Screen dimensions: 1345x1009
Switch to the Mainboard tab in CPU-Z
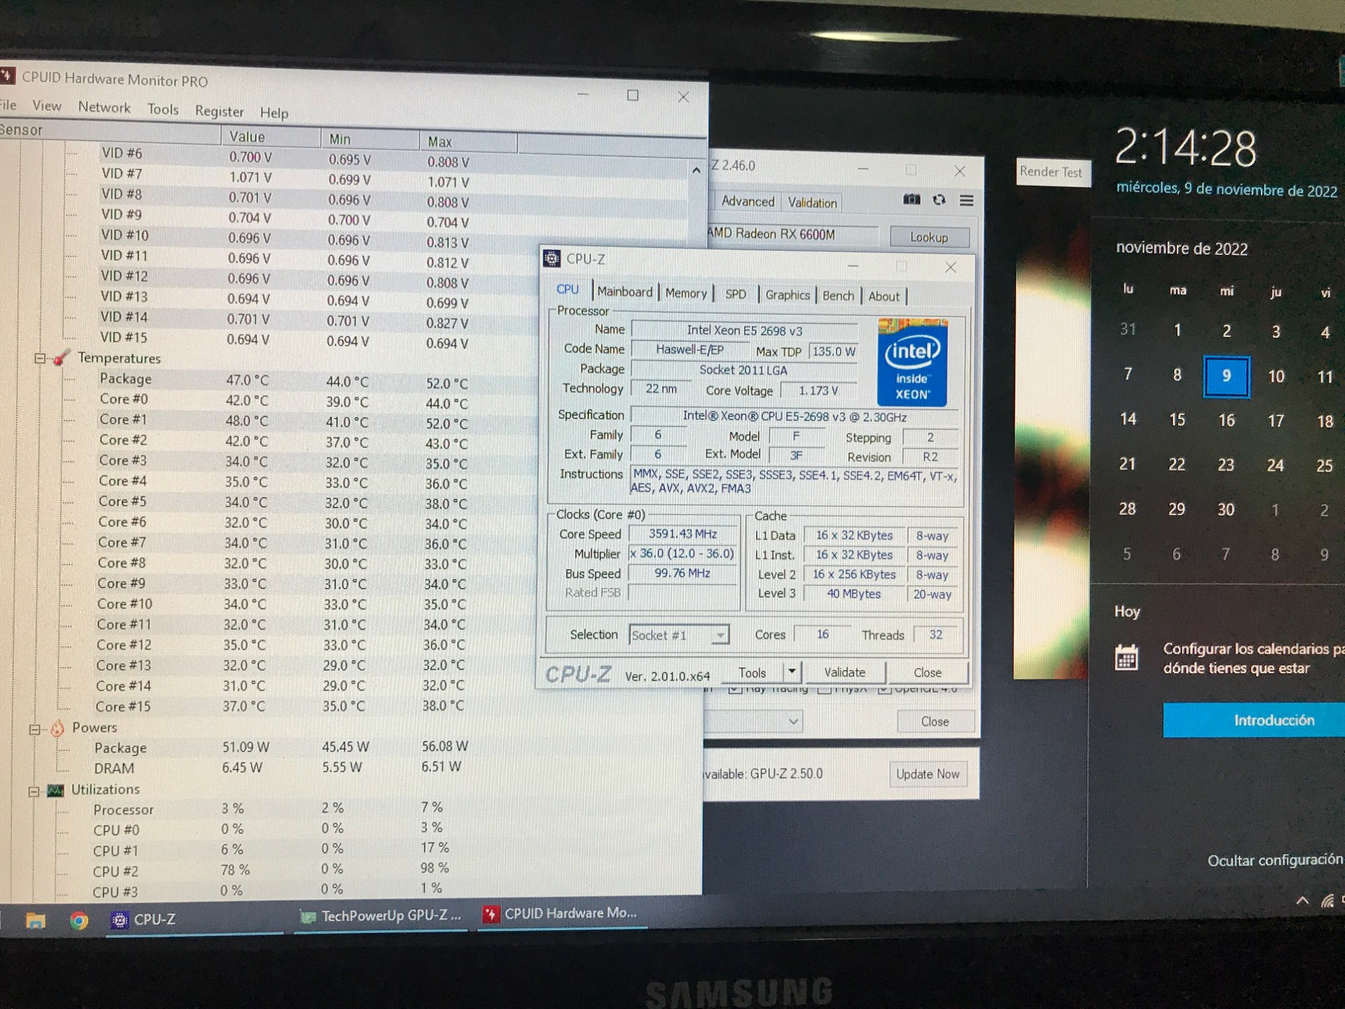(625, 292)
